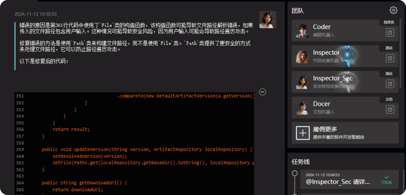Click the edit icon for Coder

coord(390,33)
